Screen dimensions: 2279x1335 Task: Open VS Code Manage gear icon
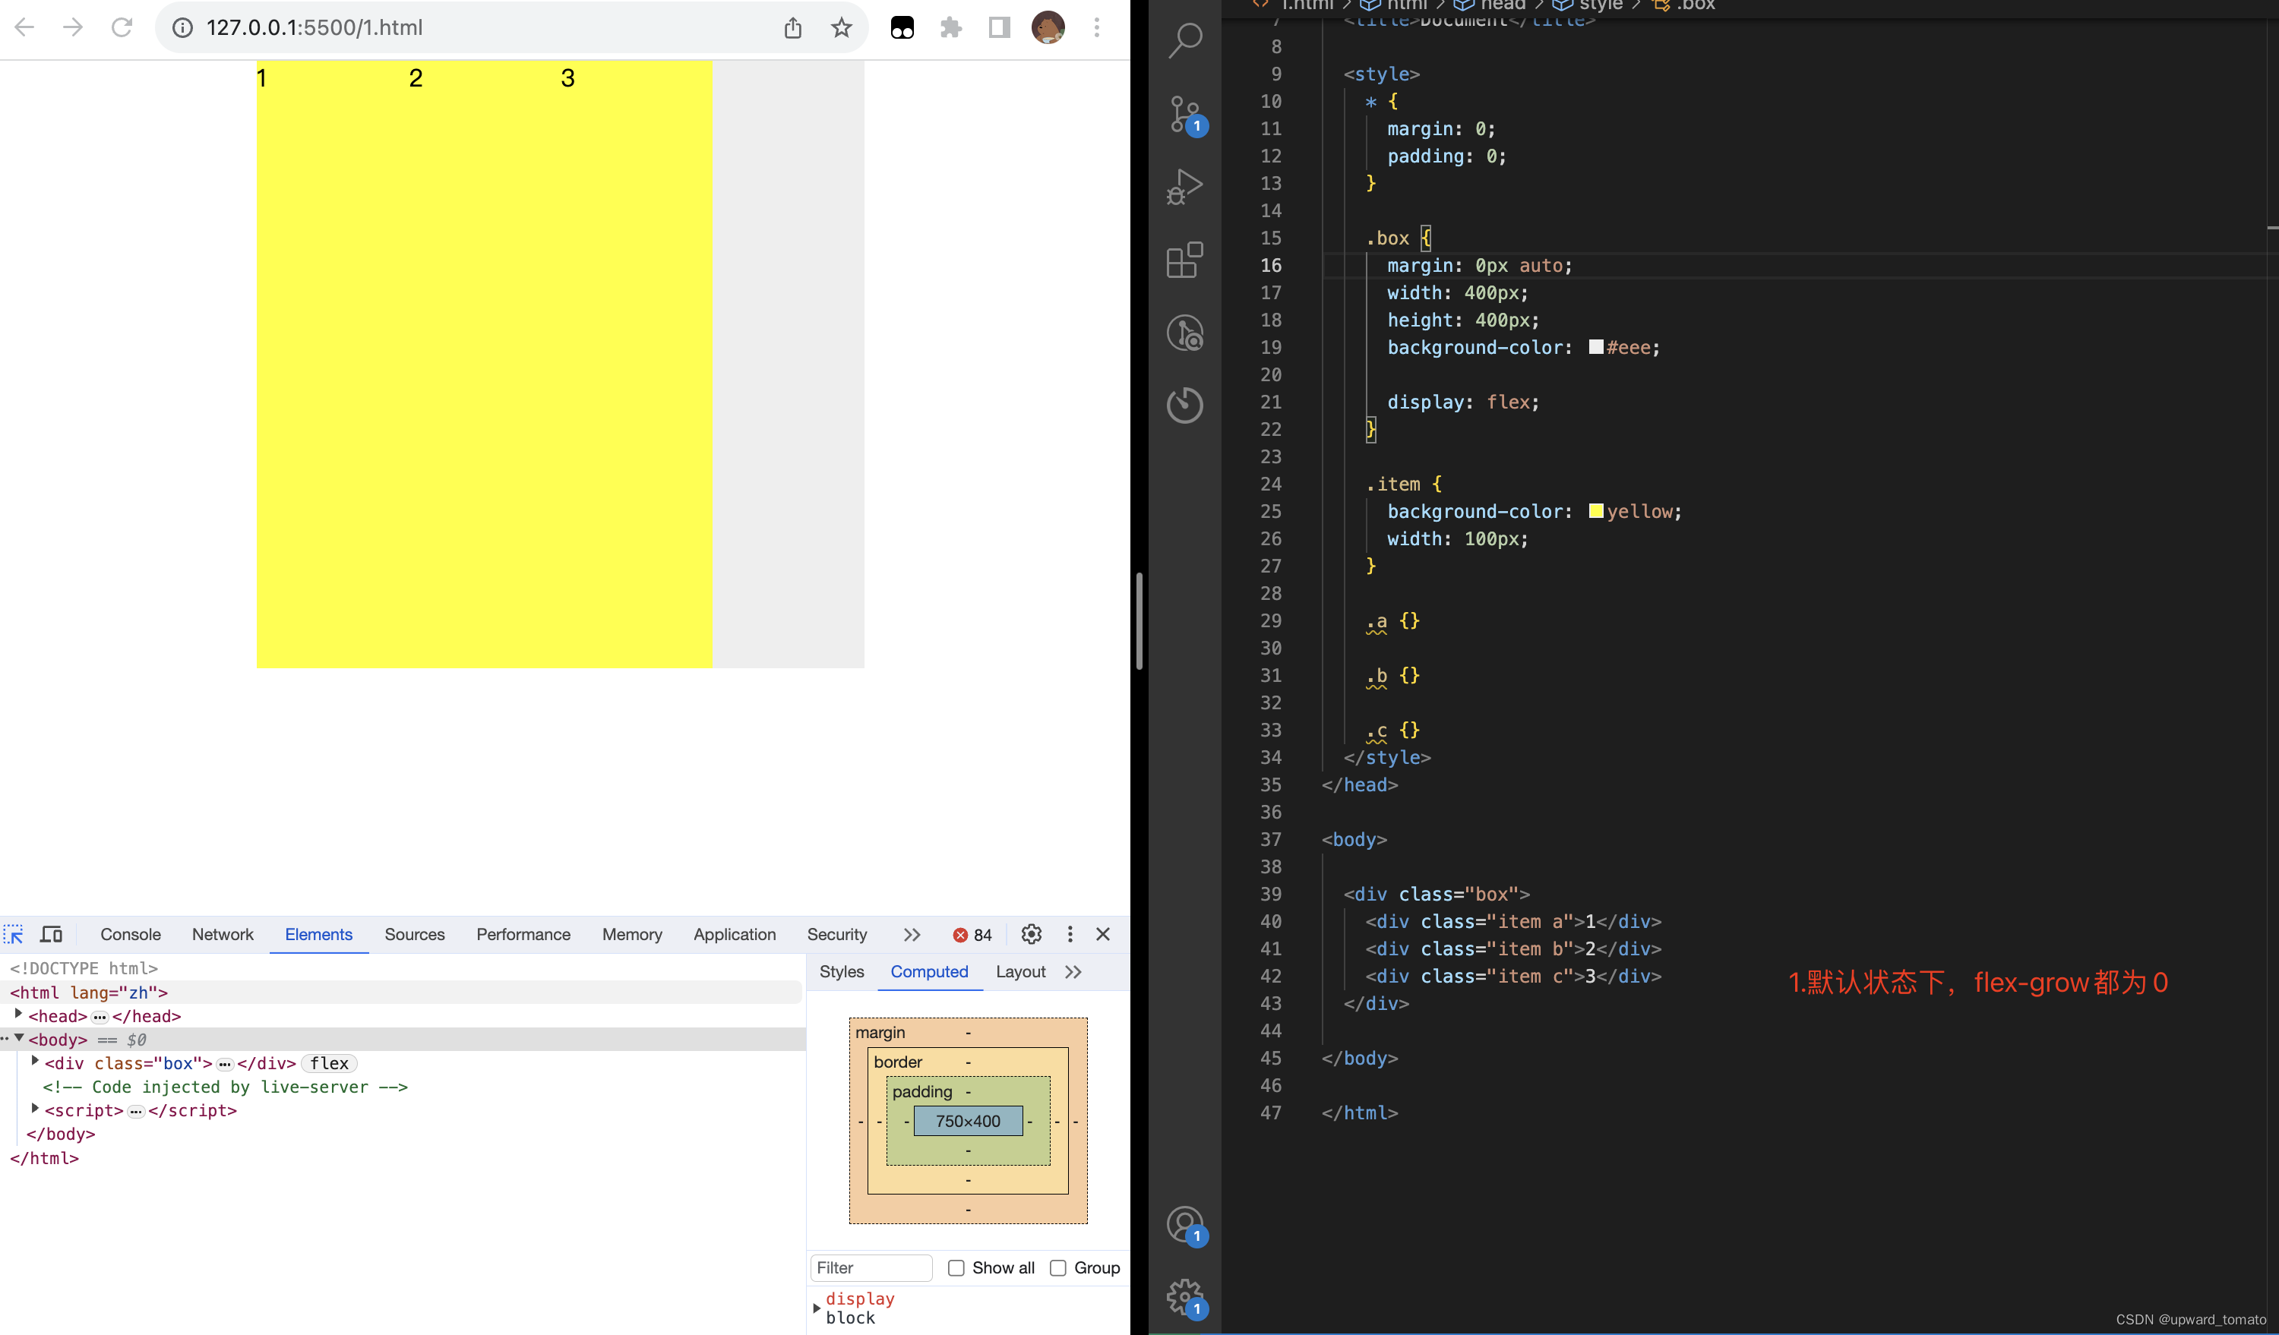[1185, 1298]
